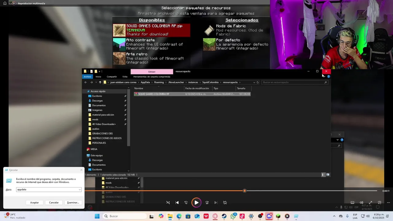The image size is (393, 221).
Task: Refresh the resourcepacks folder address bar
Action: click(258, 82)
